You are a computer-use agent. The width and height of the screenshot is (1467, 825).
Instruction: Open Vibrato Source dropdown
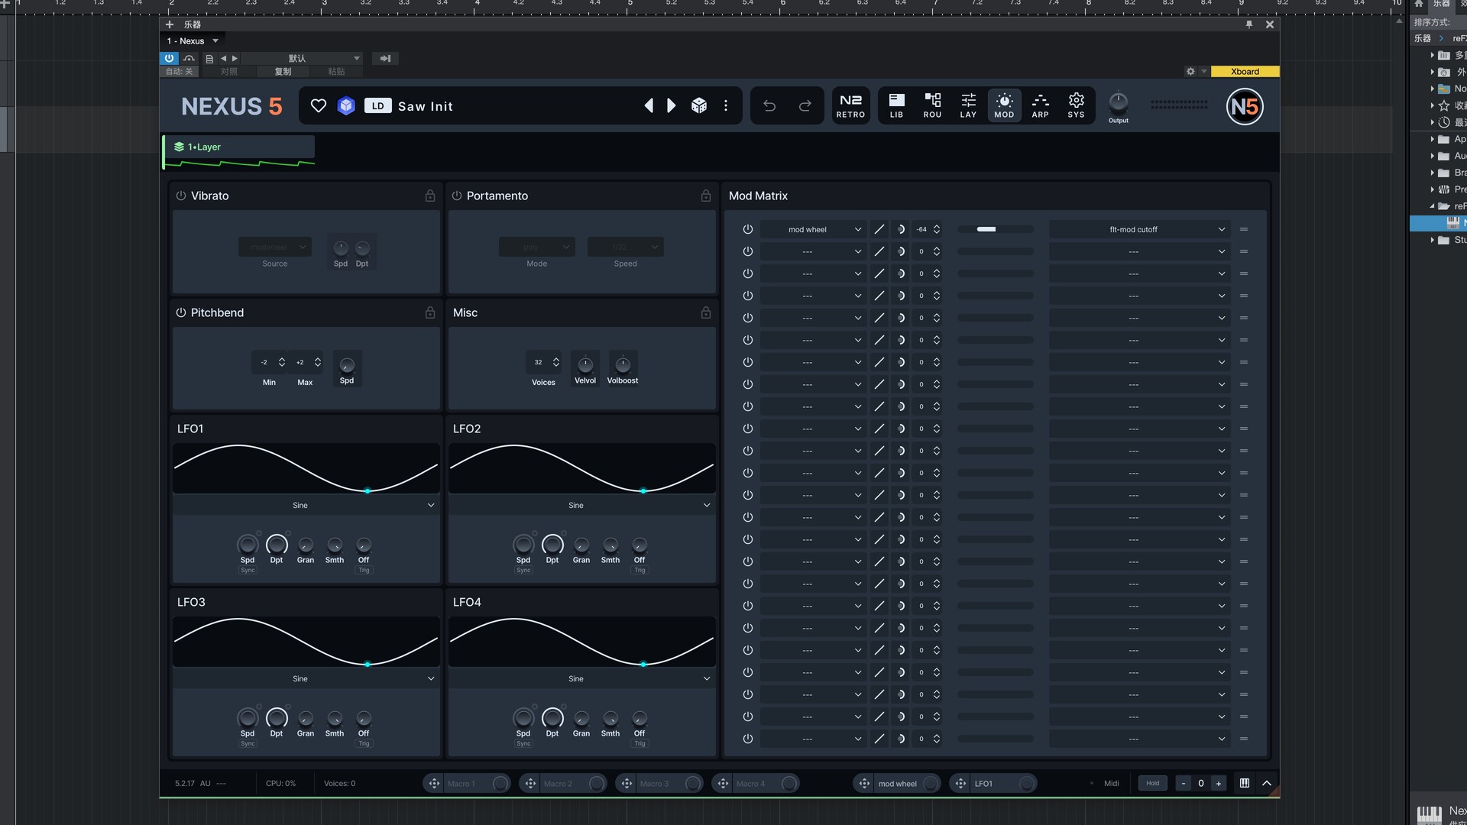point(275,247)
